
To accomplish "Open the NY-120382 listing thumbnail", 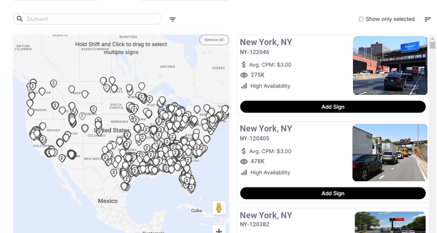I will pos(390,222).
